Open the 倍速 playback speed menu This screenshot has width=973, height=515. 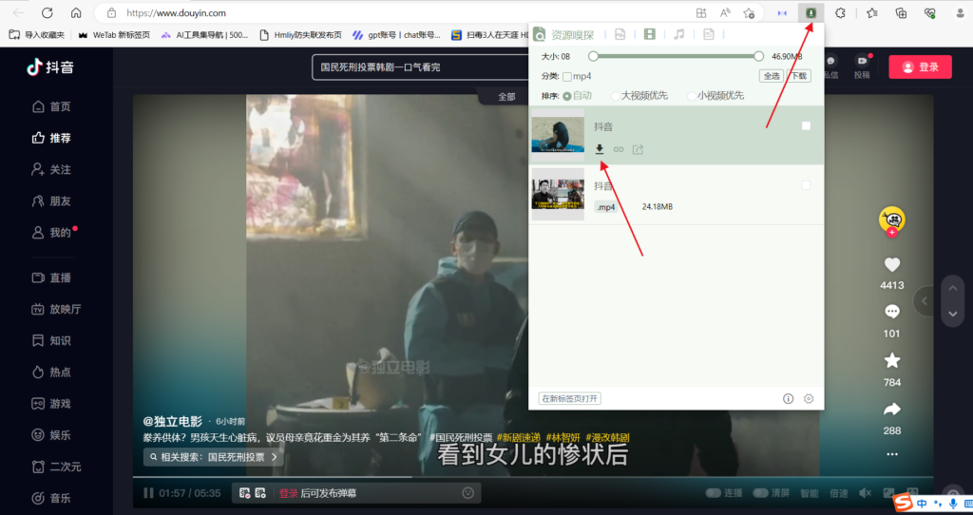pos(839,492)
